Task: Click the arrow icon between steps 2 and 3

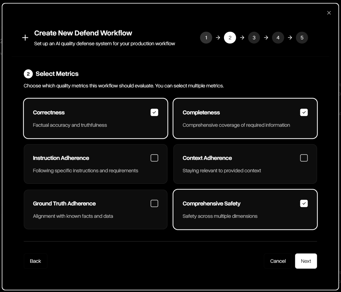Action: pos(242,37)
